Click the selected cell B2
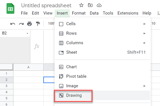Image resolution: width=160 pixels, height=106 pixels. (49, 80)
